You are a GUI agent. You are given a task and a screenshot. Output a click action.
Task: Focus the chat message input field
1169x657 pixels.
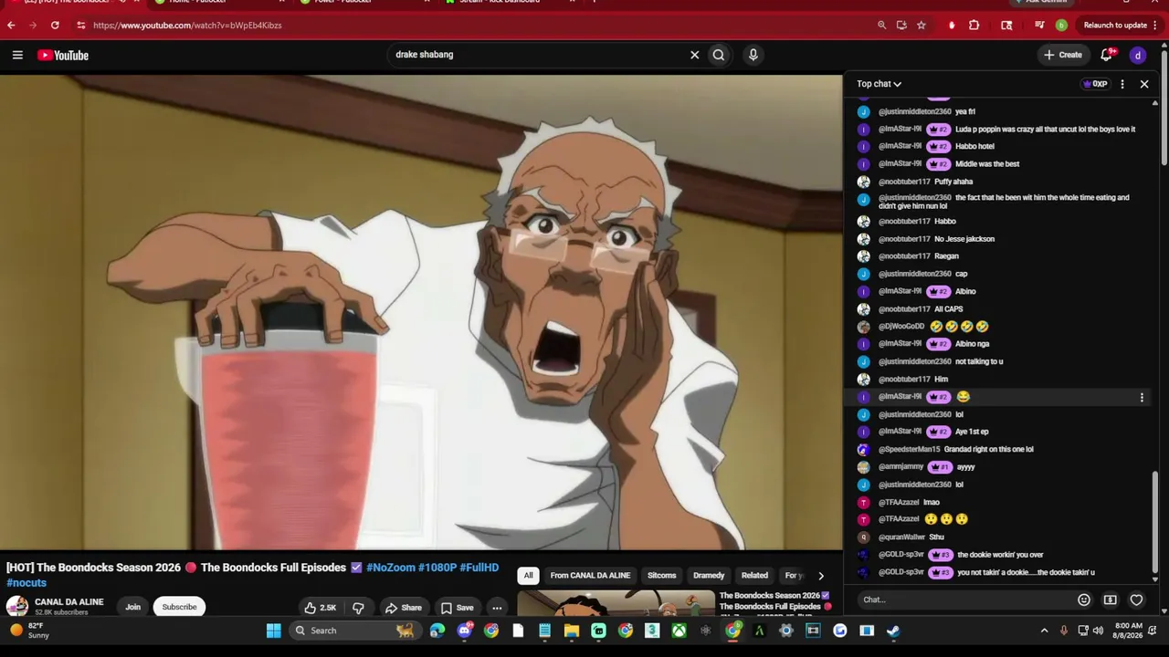pyautogui.click(x=964, y=600)
